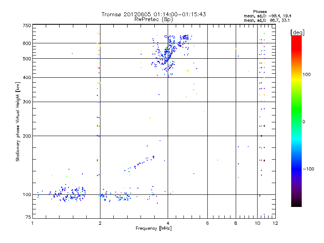The height and width of the screenshot is (243, 324).
Task: Click the colorbar tick label '-100'
Action: [309, 169]
